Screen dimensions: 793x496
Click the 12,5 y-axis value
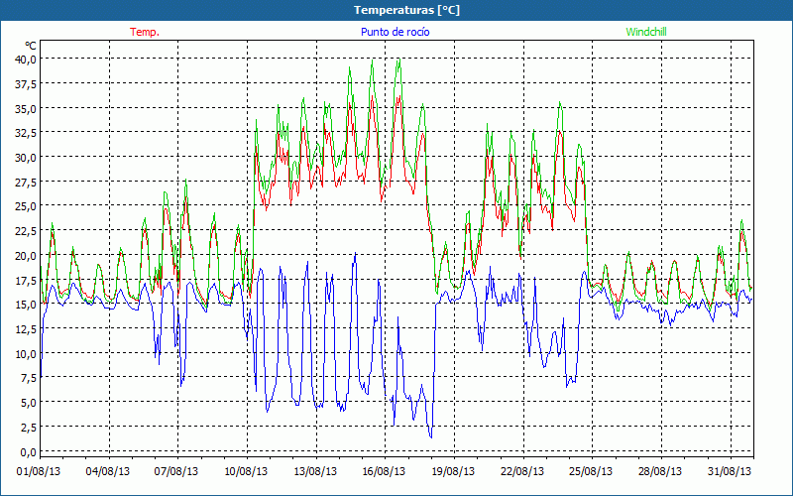coord(26,329)
